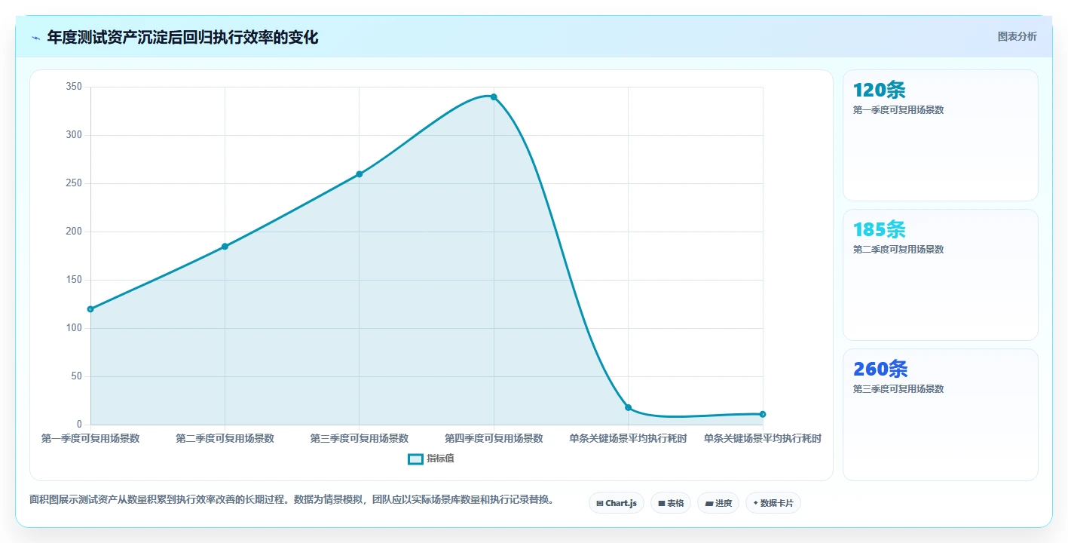Click the x-axis label 第二季度可复用场景数

(225, 438)
